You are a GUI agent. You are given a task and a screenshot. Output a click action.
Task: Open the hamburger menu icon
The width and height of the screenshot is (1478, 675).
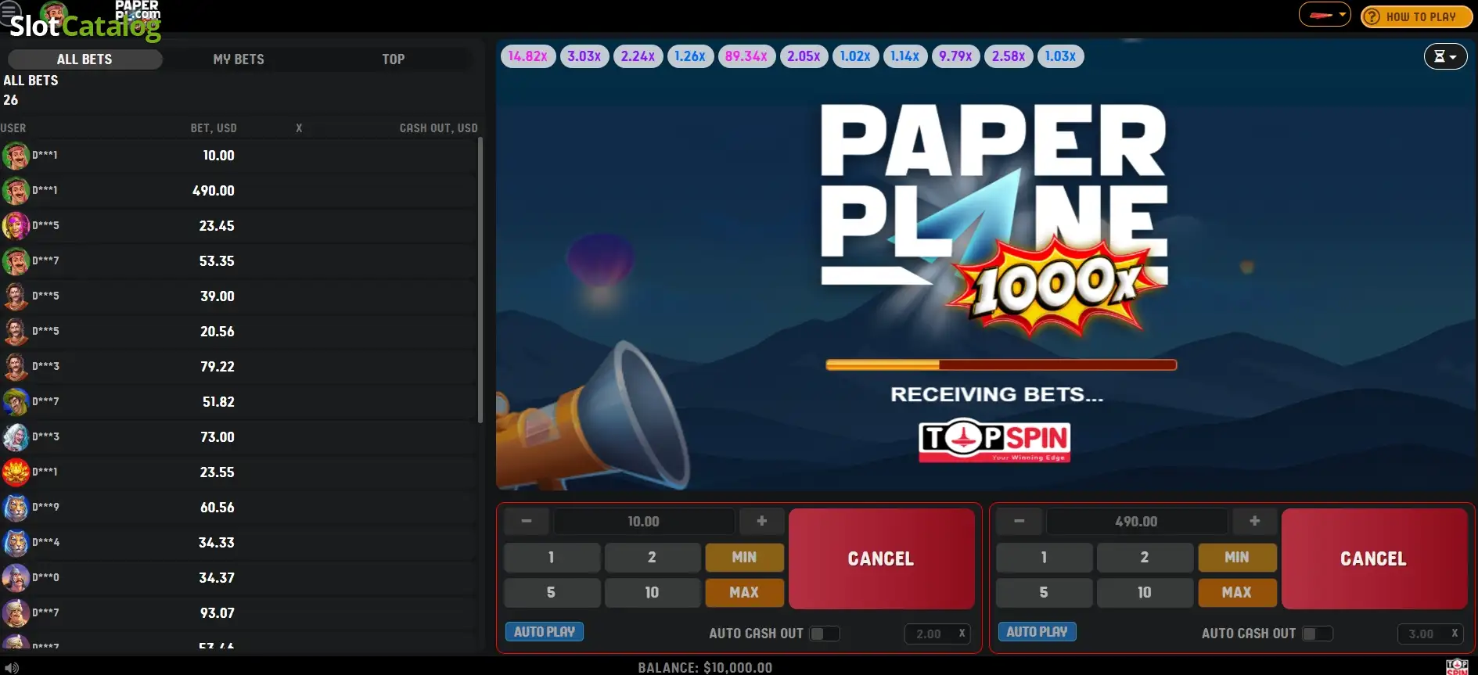coord(9,11)
